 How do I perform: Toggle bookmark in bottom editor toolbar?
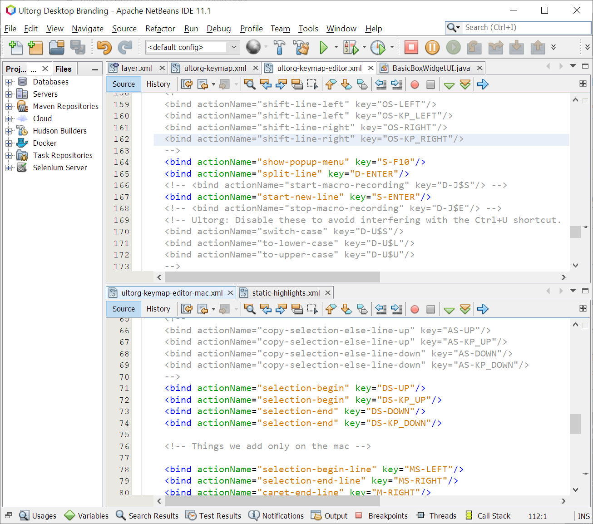coord(362,309)
